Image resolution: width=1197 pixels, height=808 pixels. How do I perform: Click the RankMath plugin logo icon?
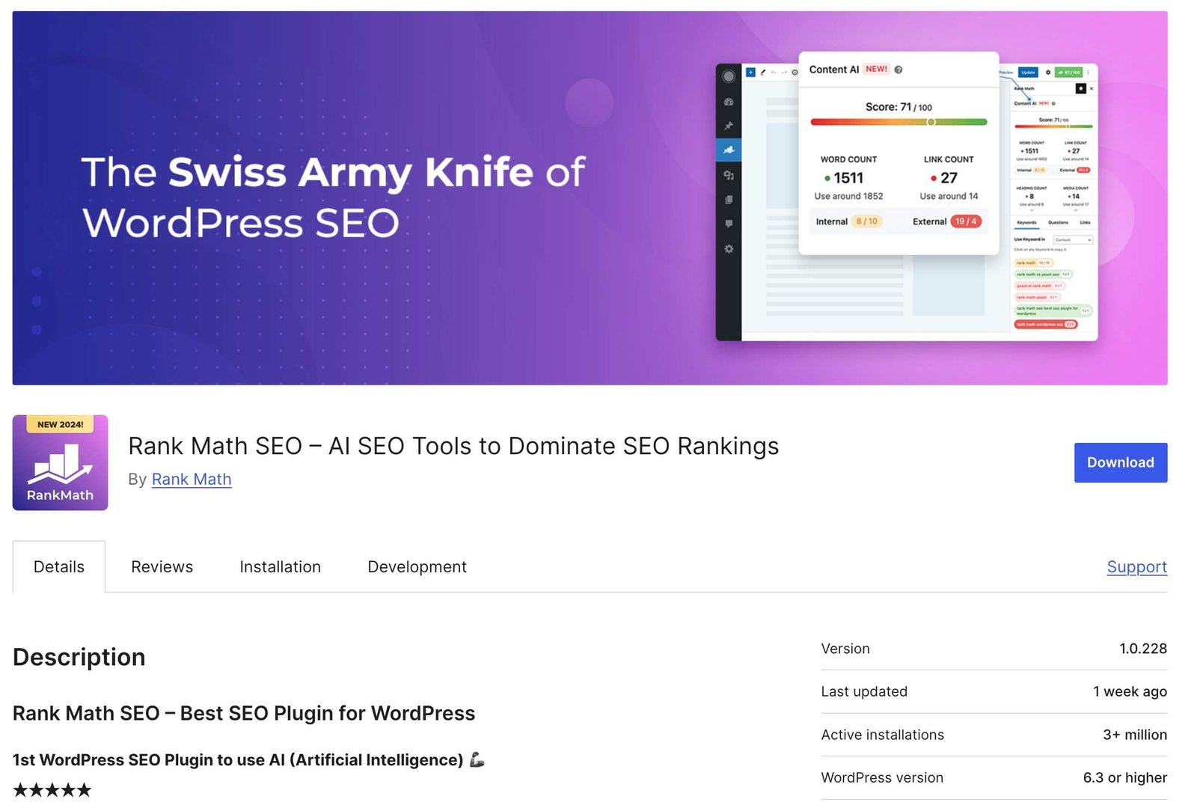click(x=60, y=463)
